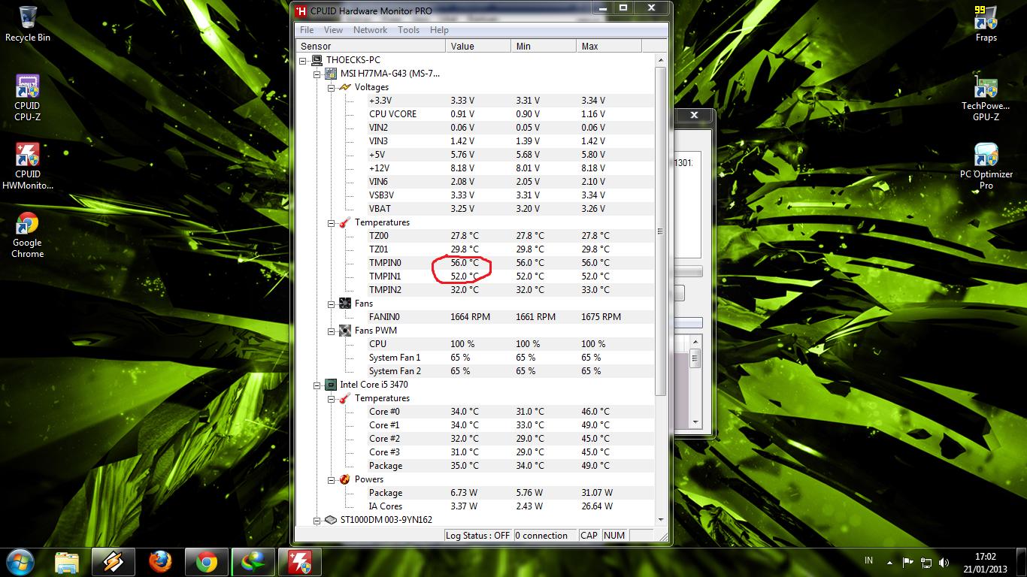Click the 0 connection status entry
Screen dimensions: 1027x577
(x=545, y=536)
